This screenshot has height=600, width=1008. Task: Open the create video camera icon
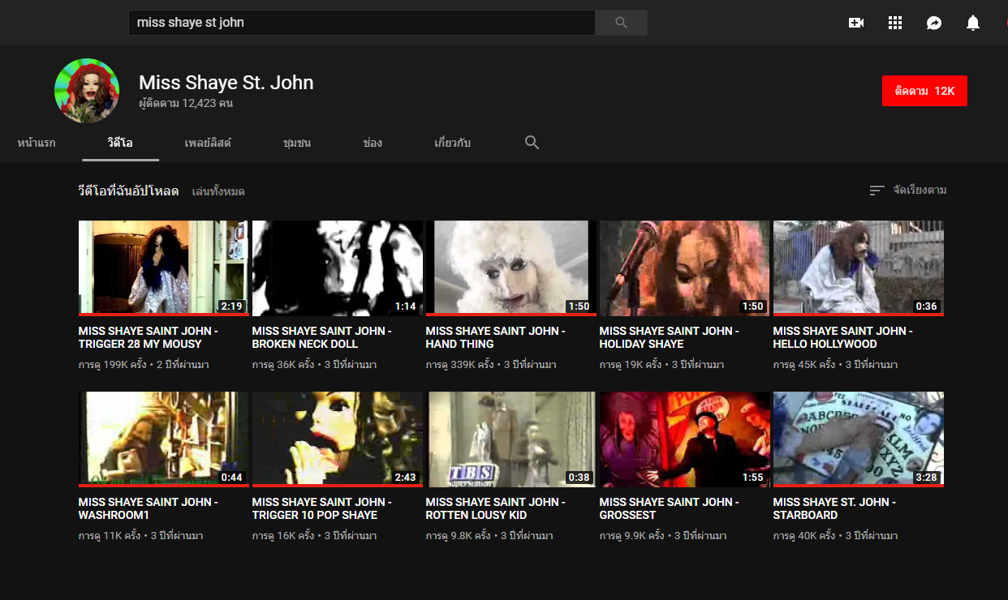856,23
